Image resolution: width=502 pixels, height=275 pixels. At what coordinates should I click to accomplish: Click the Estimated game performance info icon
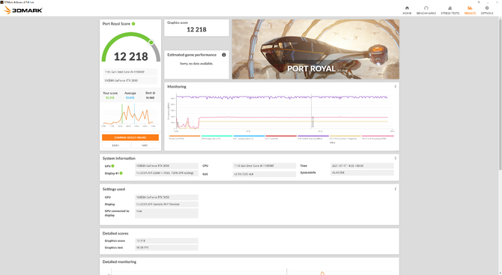click(x=224, y=55)
